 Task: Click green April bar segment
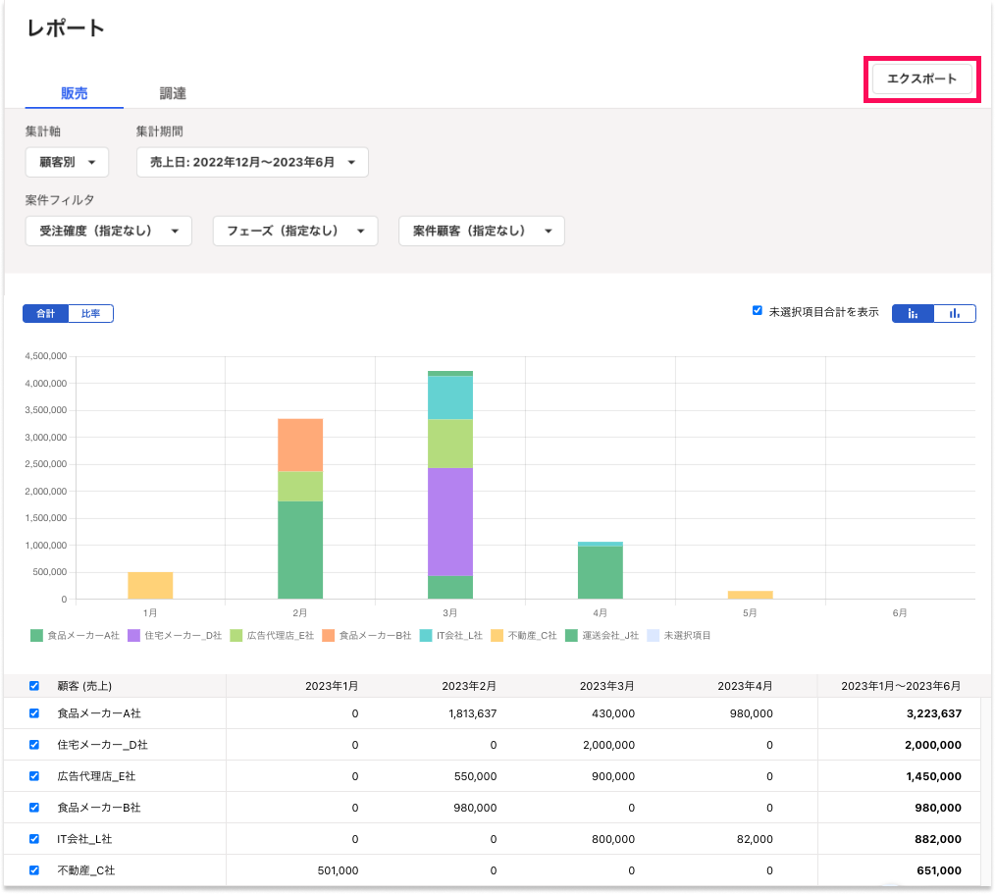[601, 572]
